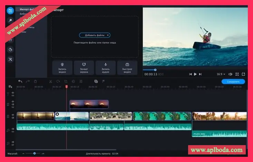Click the Add marker flag icon

(104, 82)
